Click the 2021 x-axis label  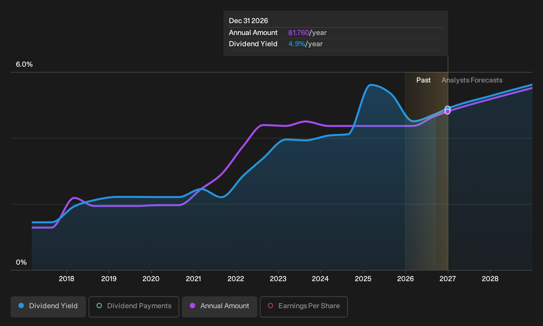(x=193, y=279)
